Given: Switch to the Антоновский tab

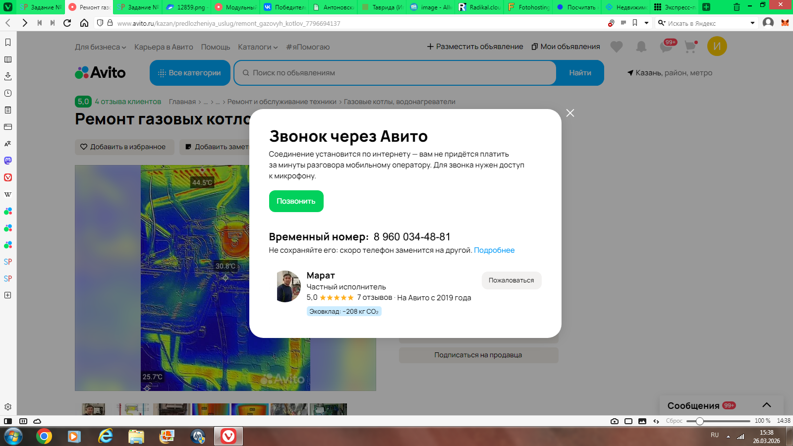Looking at the screenshot, I should (x=333, y=7).
